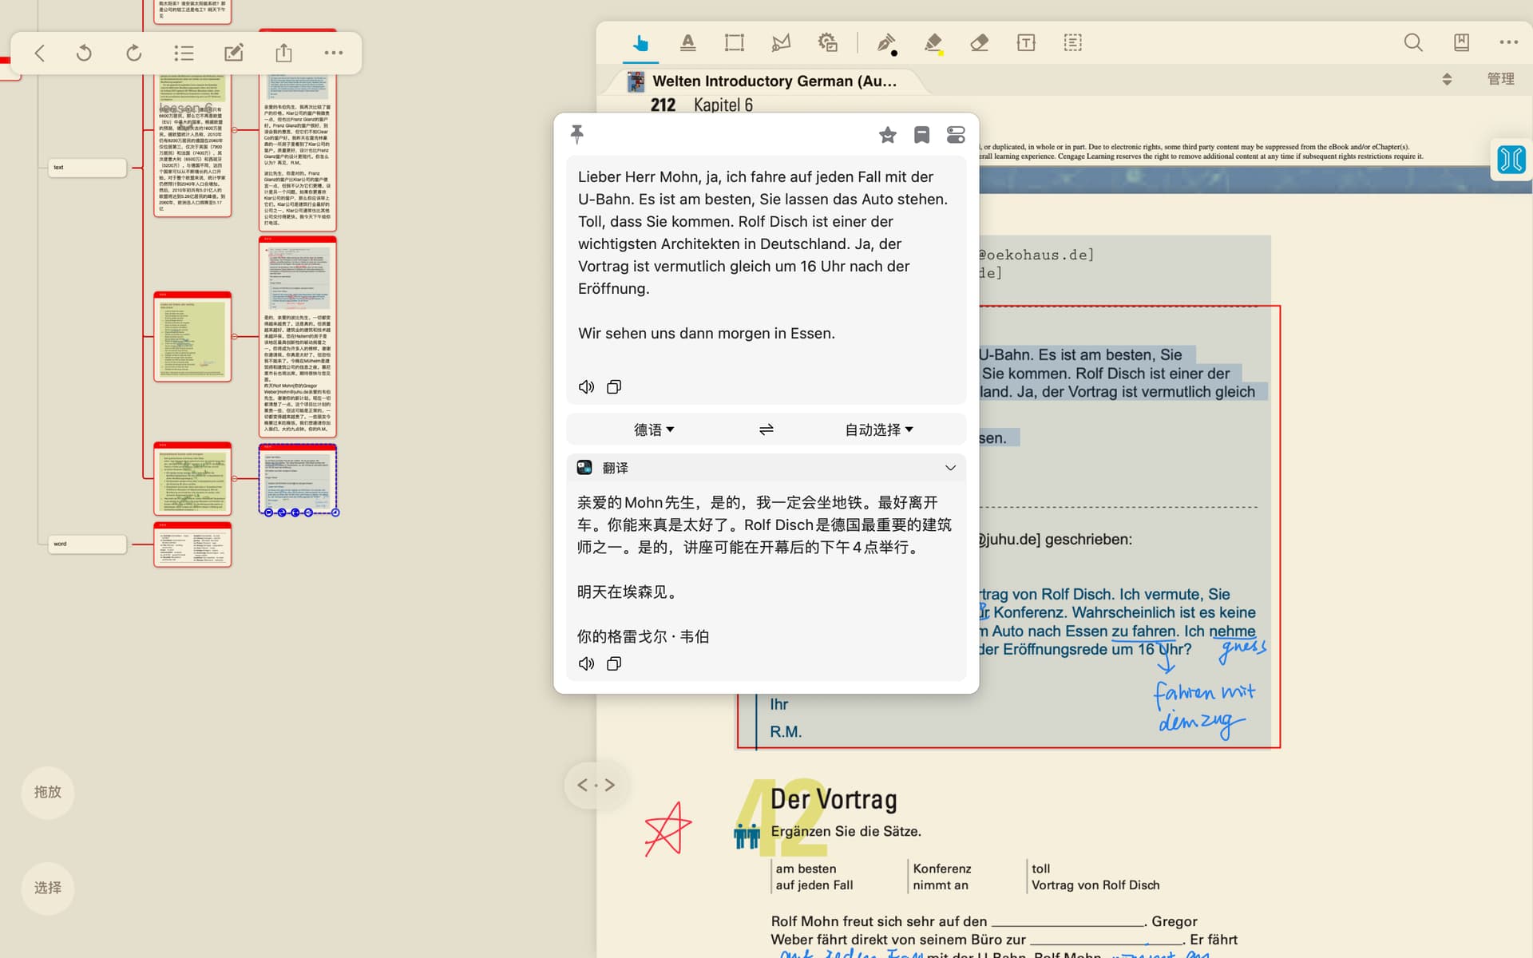Star the translation as favorite
Image resolution: width=1533 pixels, height=958 pixels.
coord(887,135)
